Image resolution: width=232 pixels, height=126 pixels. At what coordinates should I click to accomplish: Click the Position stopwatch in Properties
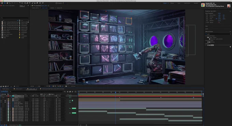point(207,17)
